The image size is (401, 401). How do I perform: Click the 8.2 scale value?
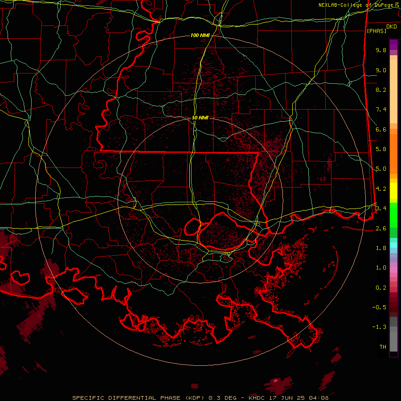(x=381, y=90)
